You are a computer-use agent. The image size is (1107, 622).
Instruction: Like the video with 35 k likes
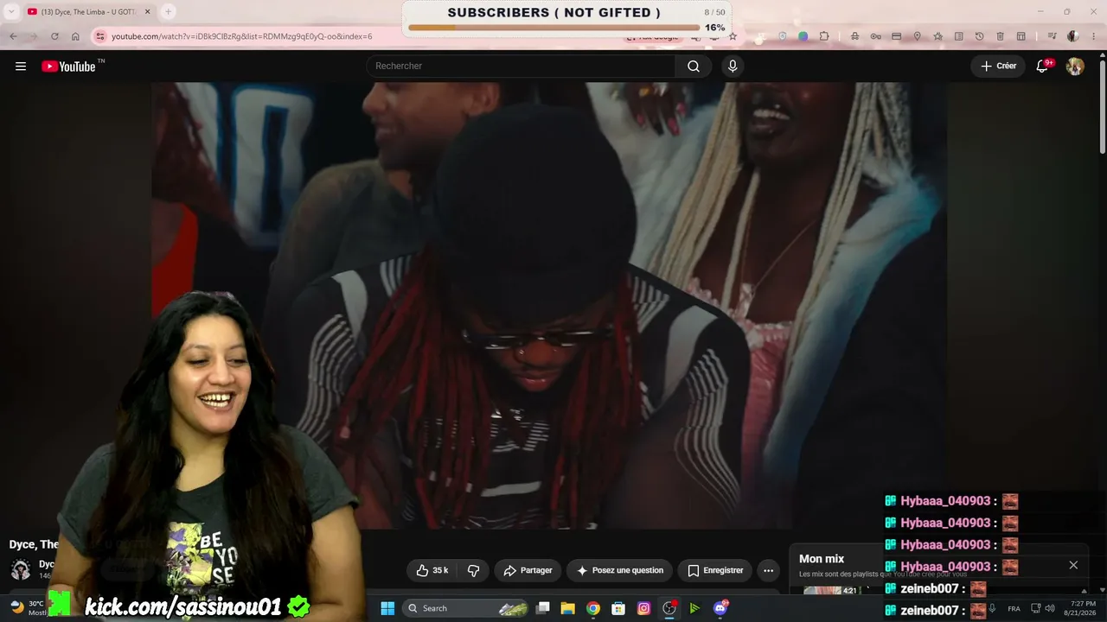click(432, 570)
